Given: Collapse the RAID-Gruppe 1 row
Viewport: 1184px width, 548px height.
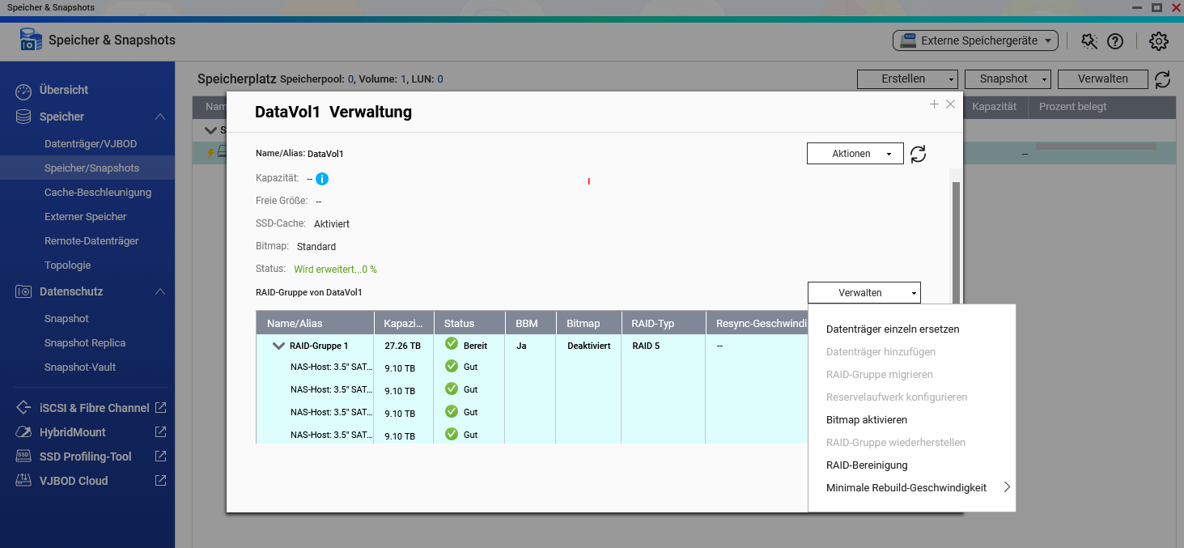Looking at the screenshot, I should (x=279, y=346).
